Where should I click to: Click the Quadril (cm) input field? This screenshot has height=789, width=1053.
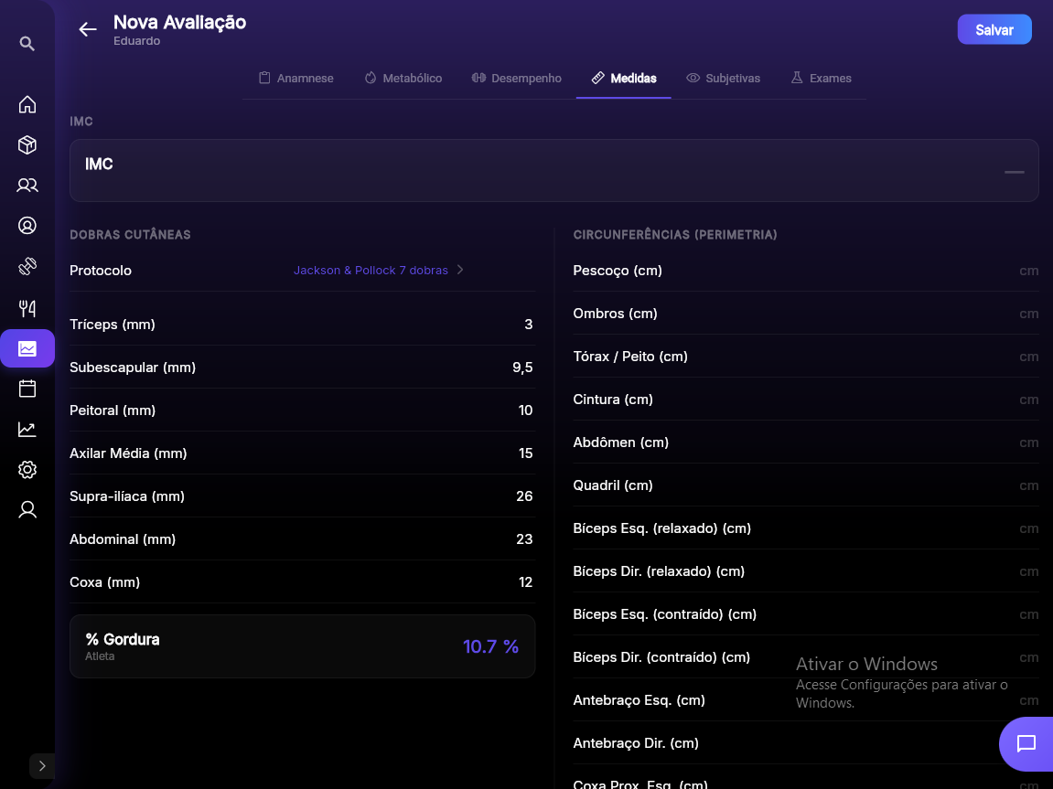[806, 485]
